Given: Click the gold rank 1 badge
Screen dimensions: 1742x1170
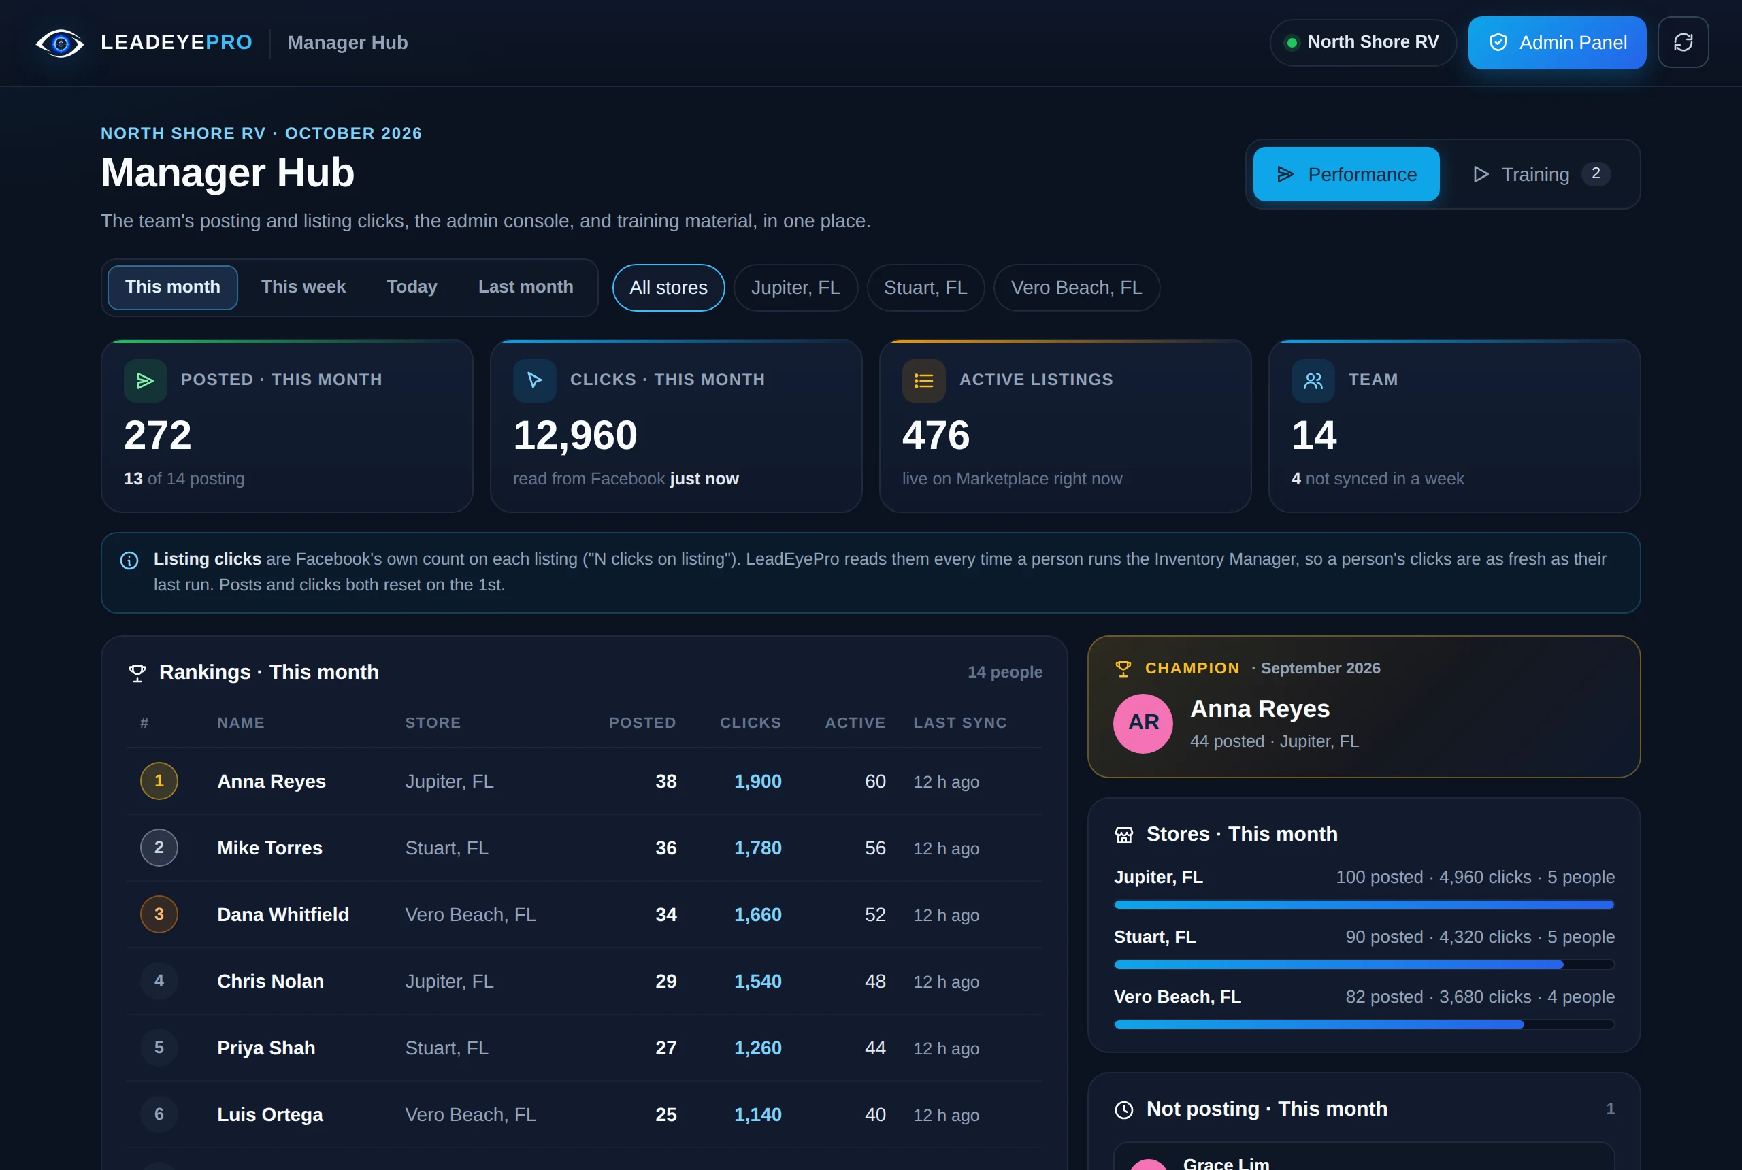Looking at the screenshot, I should pyautogui.click(x=159, y=780).
